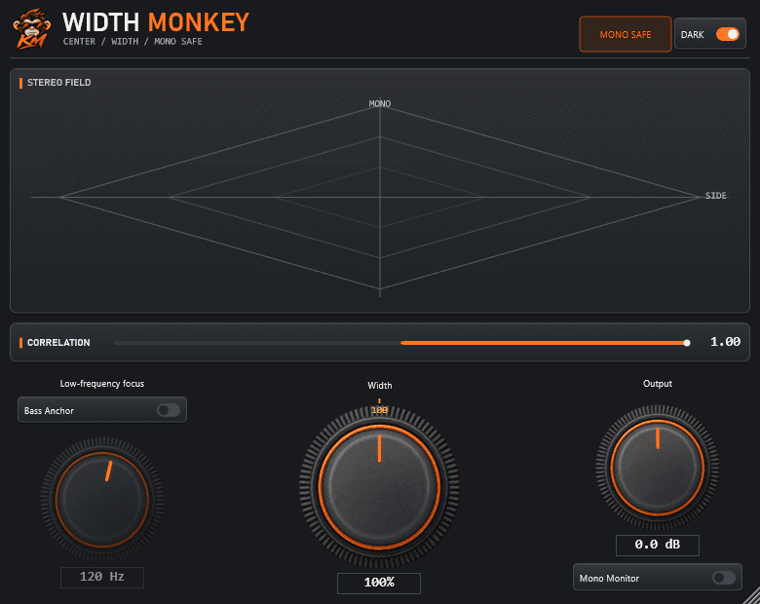Viewport: 760px width, 604px height.
Task: Click the SIDE label in stereo field
Action: pyautogui.click(x=716, y=196)
